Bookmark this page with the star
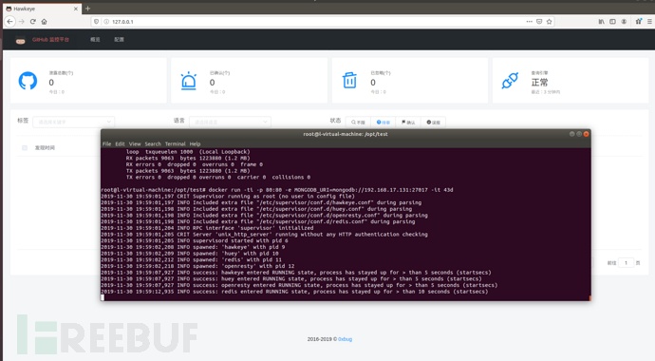This screenshot has width=655, height=361. [x=550, y=21]
